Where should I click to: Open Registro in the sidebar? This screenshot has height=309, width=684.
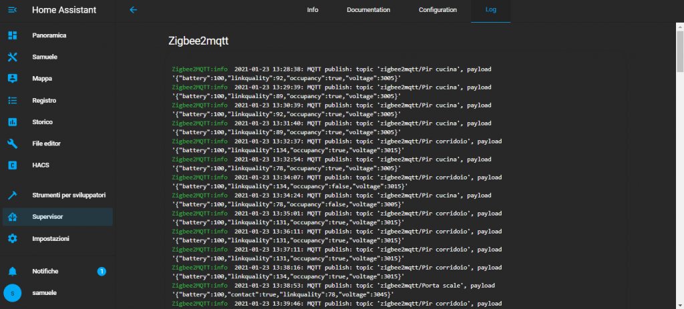coord(44,100)
